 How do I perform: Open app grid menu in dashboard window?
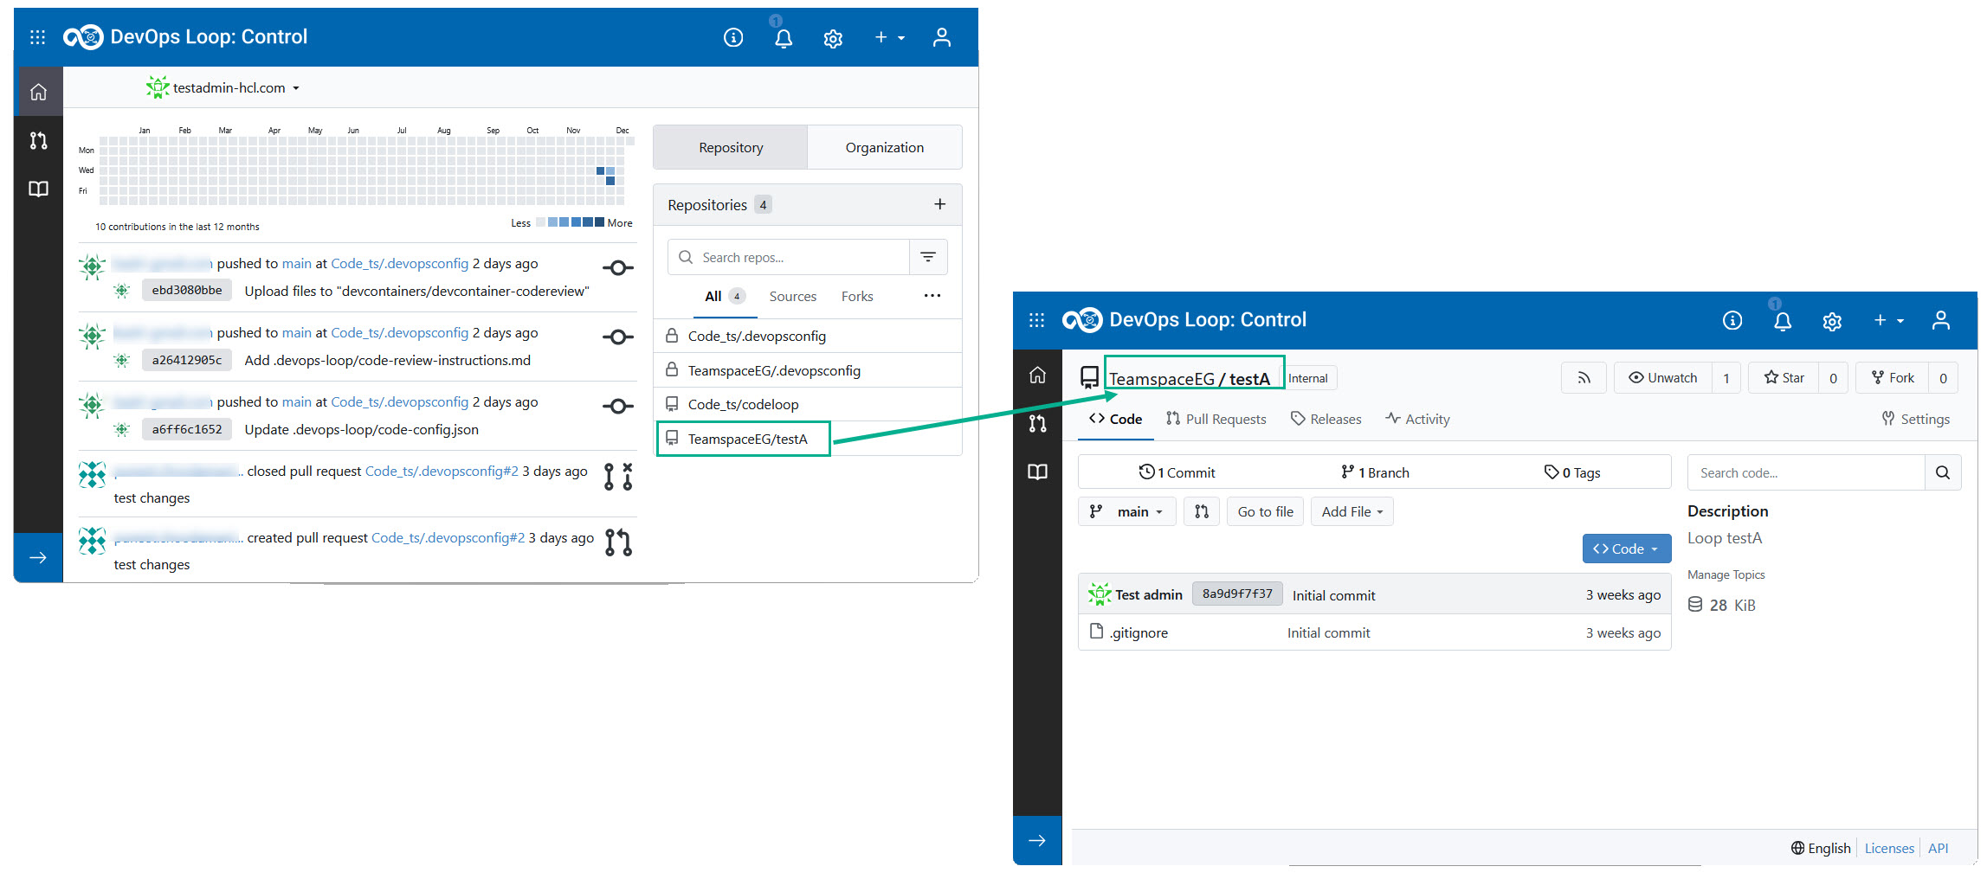pos(37,37)
